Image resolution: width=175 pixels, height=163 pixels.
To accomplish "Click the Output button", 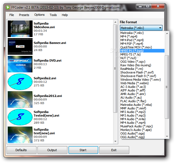I will pos(52,150).
